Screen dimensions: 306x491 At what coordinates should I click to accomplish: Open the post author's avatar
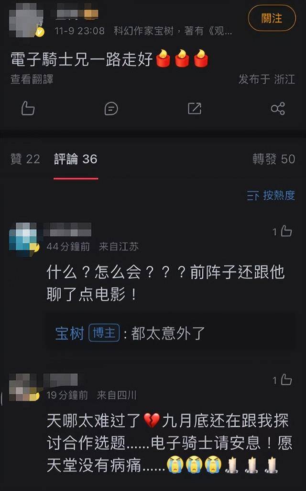pos(26,20)
